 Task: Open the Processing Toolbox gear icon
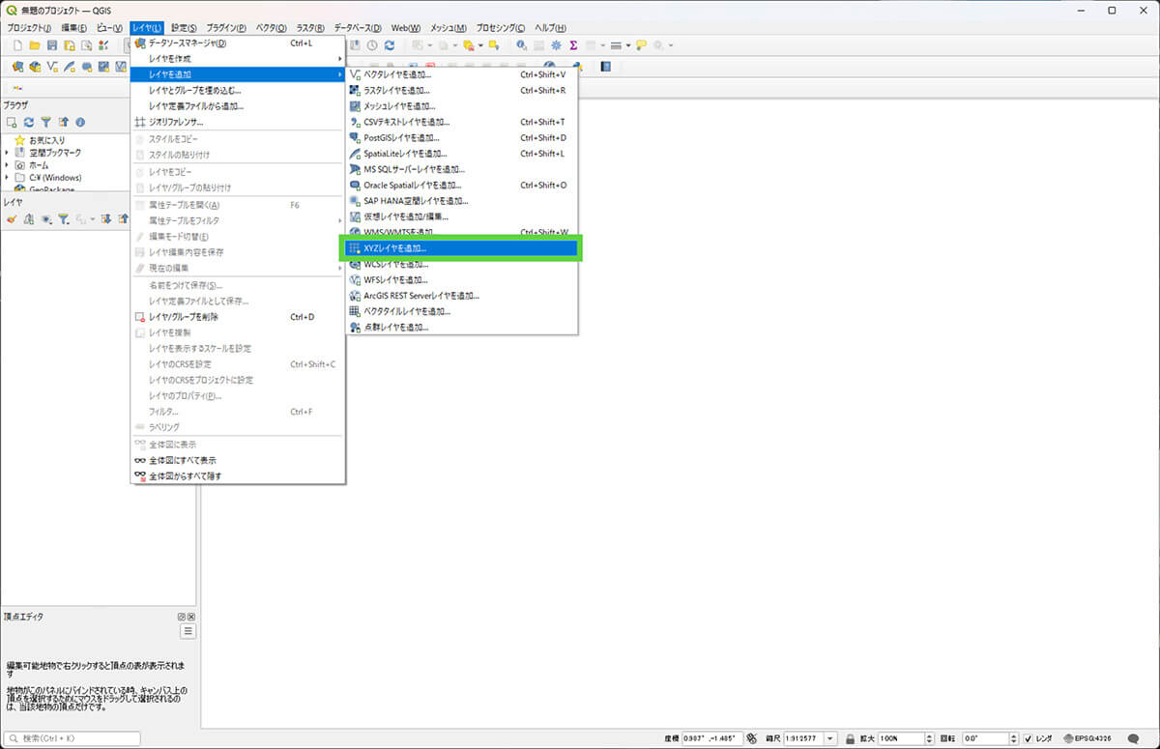(x=556, y=45)
